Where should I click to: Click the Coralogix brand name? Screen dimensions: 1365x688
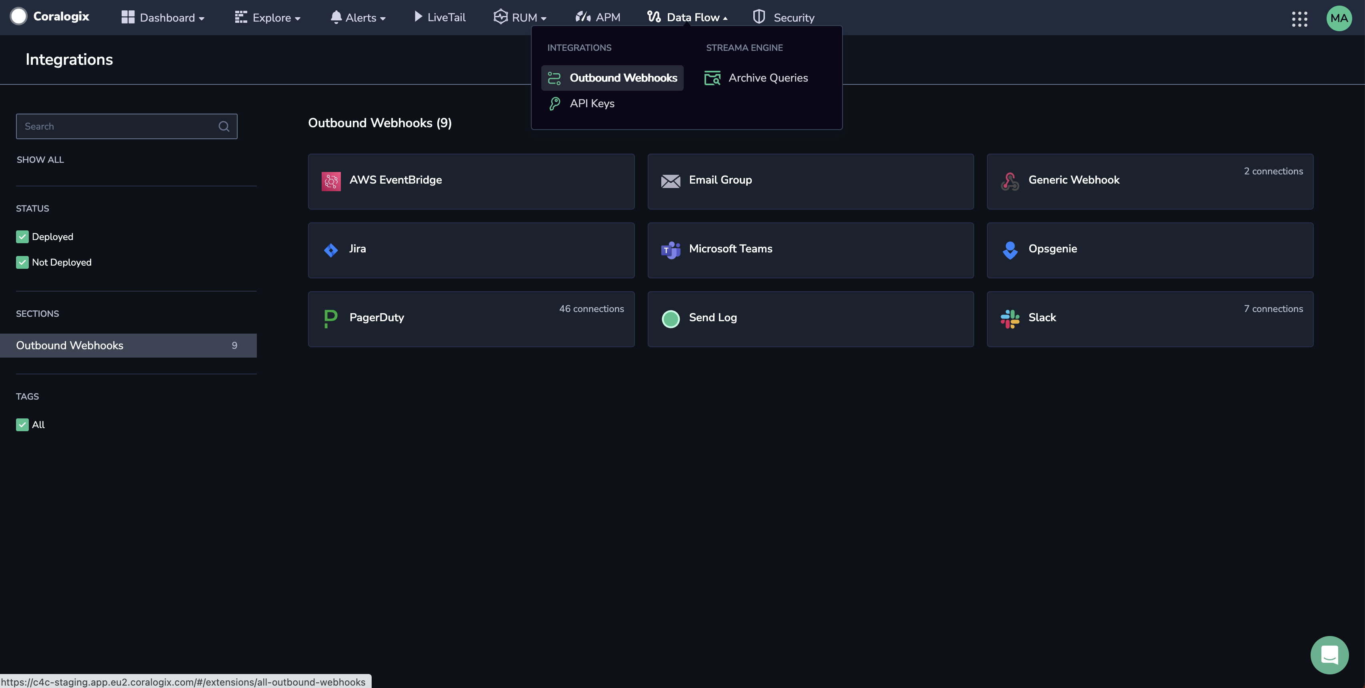pyautogui.click(x=62, y=16)
